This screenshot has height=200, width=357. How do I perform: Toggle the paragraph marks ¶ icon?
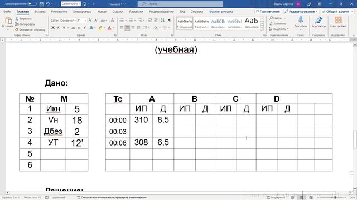[x=170, y=21]
